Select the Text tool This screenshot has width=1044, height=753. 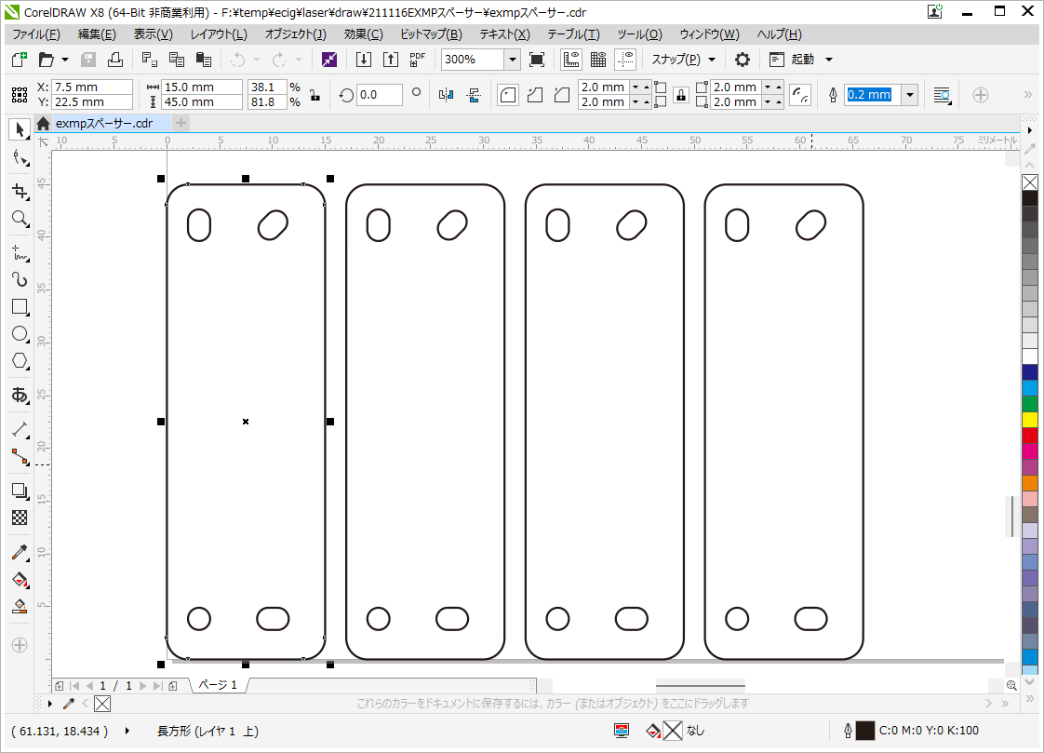tap(19, 395)
